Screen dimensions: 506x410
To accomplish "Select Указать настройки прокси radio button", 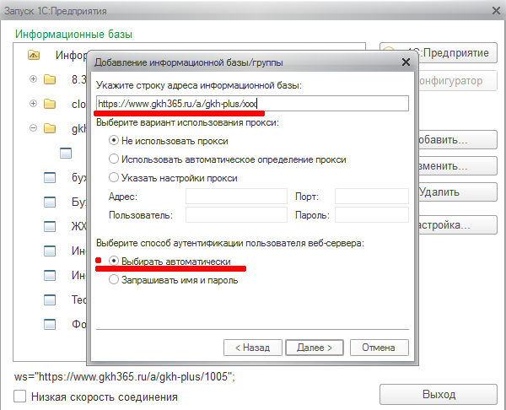I will pyautogui.click(x=114, y=177).
